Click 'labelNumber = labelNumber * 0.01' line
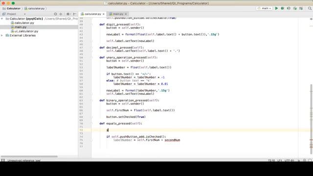313x176 pixels. [x=141, y=84]
